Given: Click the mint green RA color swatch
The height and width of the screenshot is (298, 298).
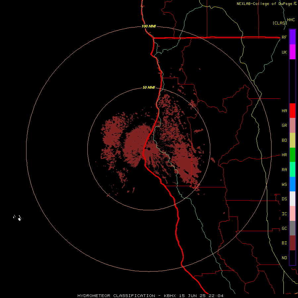Looking at the screenshot, I should tap(292, 170).
